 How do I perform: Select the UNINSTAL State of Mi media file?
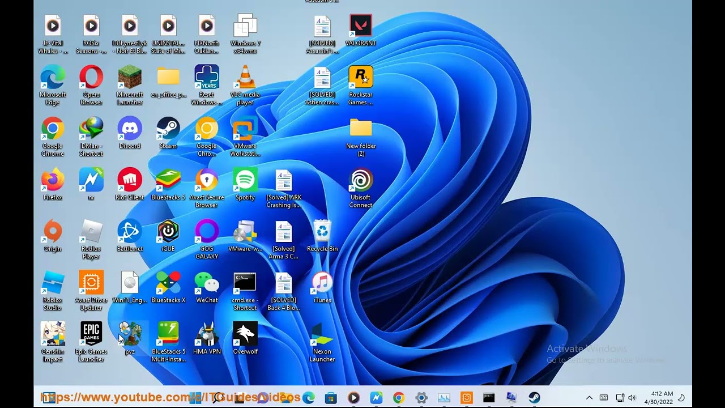168,35
